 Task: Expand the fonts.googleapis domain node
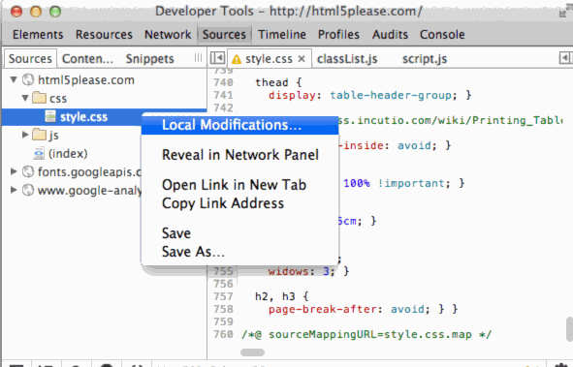click(14, 171)
